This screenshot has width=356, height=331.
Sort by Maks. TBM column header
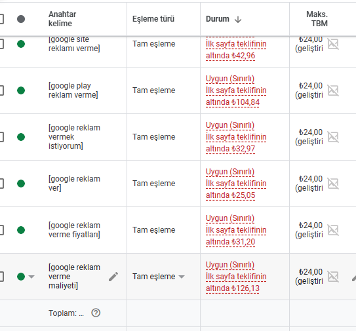[317, 19]
